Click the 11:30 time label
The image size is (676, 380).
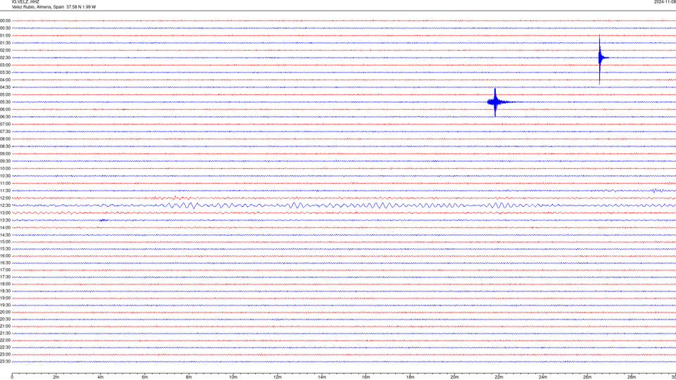point(5,191)
